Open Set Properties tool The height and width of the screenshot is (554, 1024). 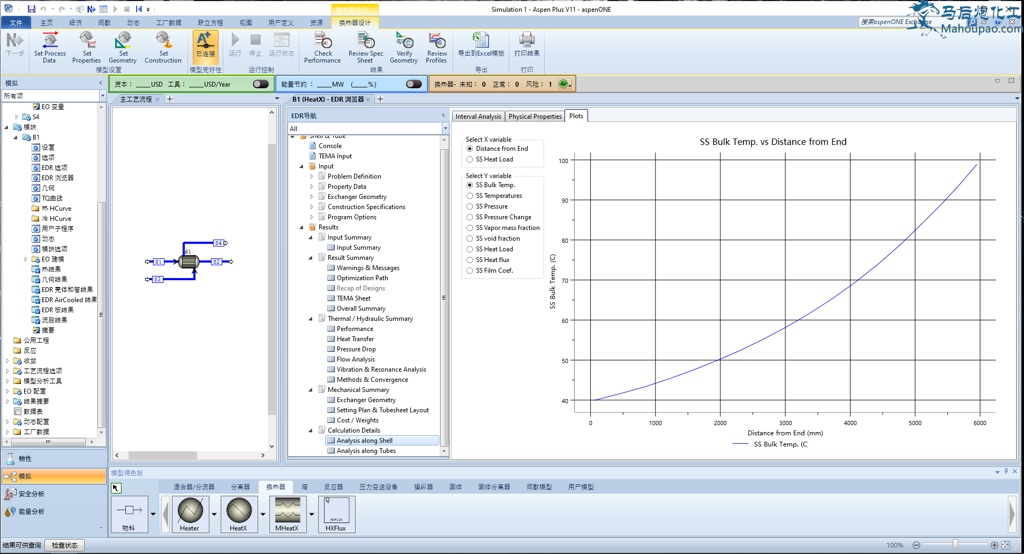[87, 47]
